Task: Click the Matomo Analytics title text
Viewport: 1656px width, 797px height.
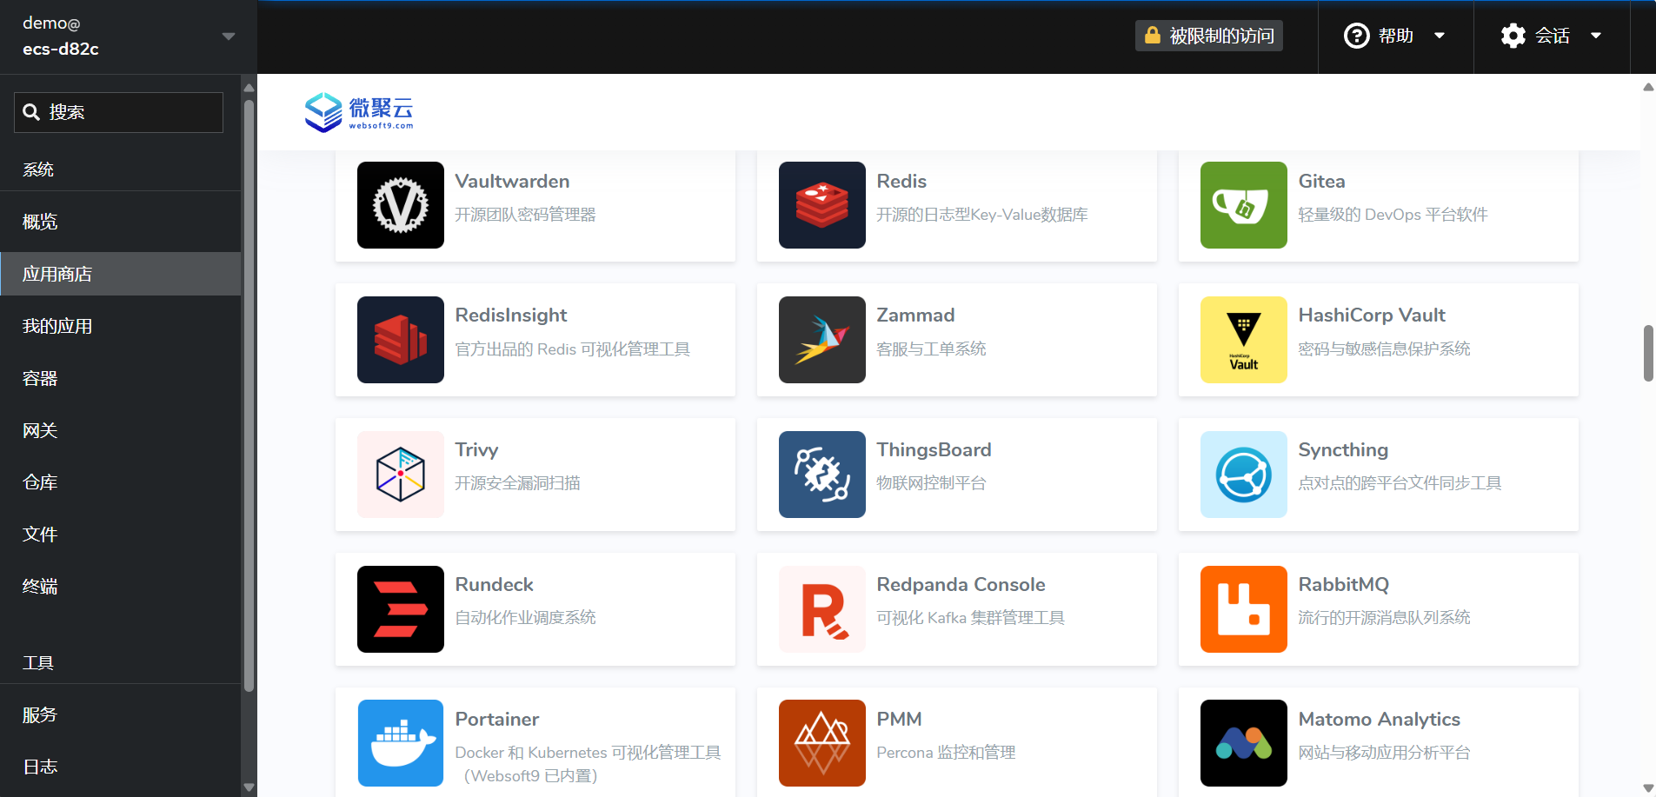Action: (1379, 720)
